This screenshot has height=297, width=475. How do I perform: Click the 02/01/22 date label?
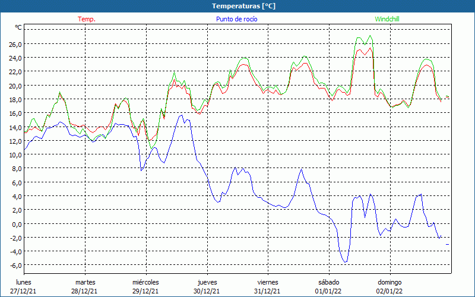pyautogui.click(x=389, y=291)
